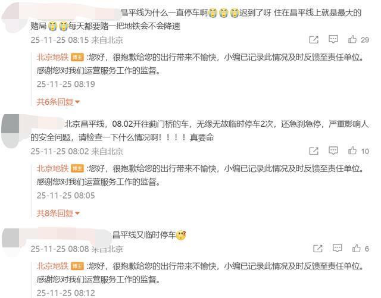Open 北京地铁 profile in first reply
381x298 pixels.
[52, 57]
